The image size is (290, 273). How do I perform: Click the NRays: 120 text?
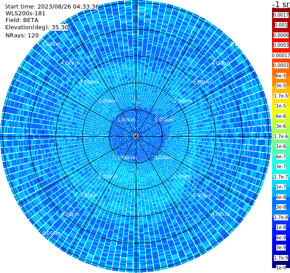(22, 35)
